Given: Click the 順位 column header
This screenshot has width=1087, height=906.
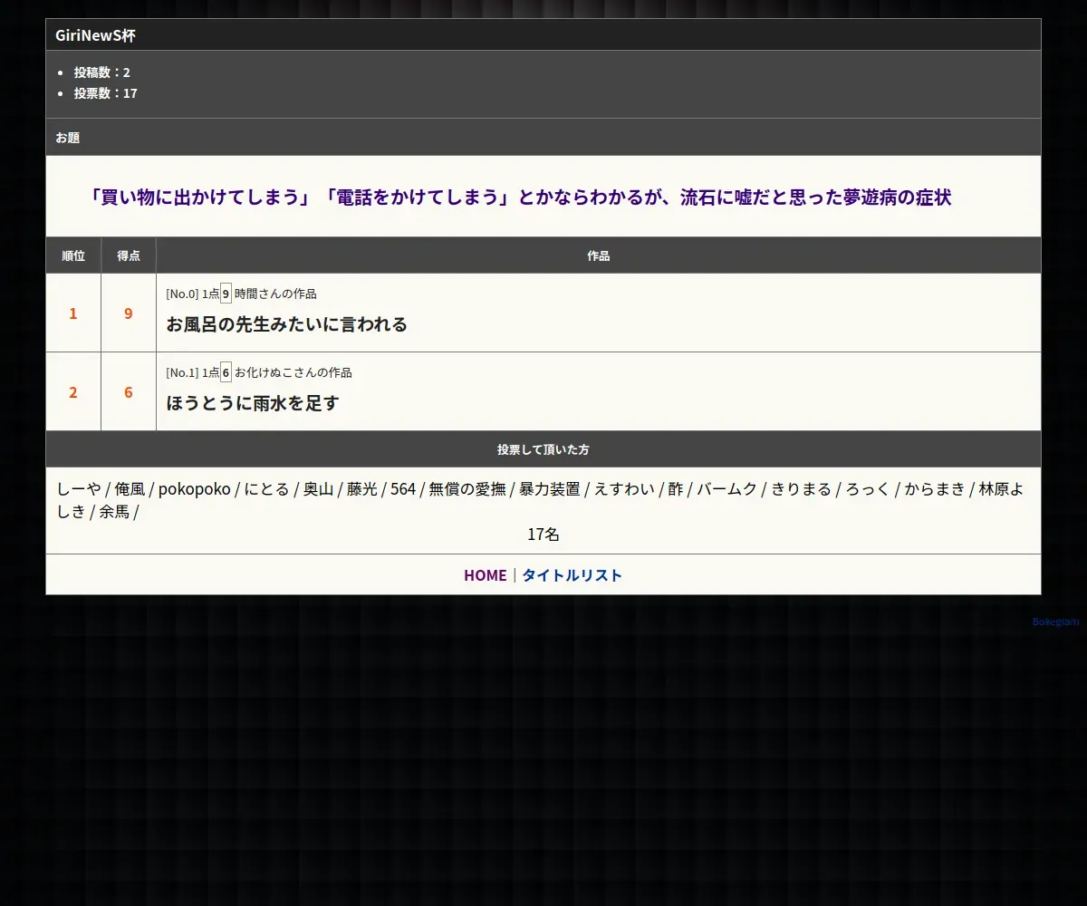Looking at the screenshot, I should coord(73,256).
